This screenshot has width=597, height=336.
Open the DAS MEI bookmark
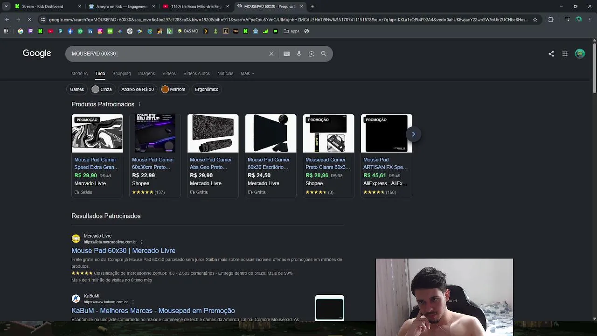click(x=188, y=31)
